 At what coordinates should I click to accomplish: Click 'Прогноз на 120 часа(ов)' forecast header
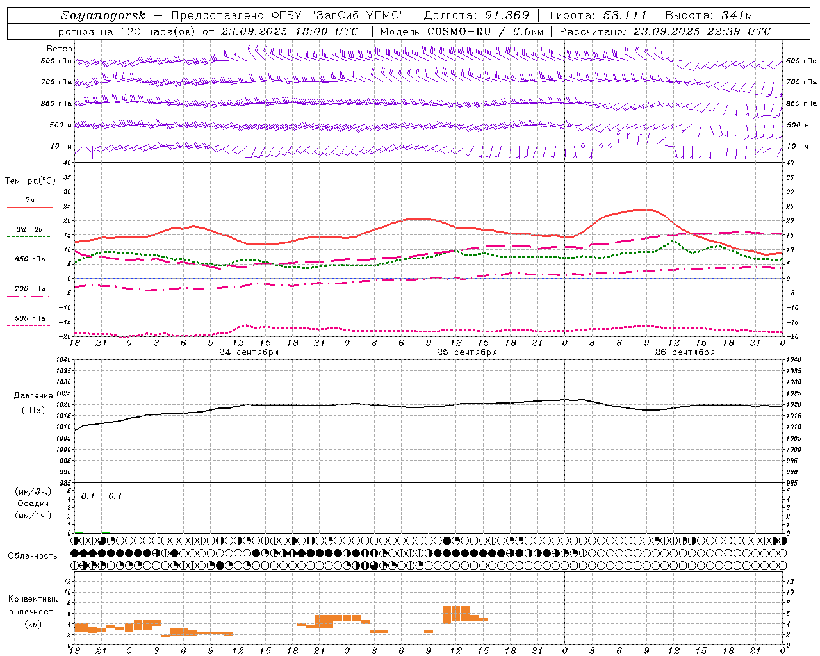[123, 31]
